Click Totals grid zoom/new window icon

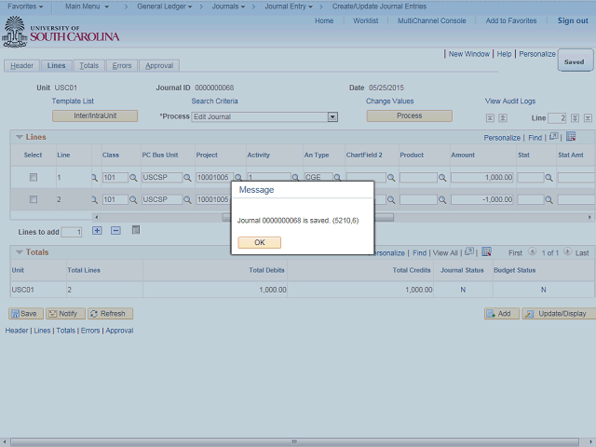tap(469, 251)
